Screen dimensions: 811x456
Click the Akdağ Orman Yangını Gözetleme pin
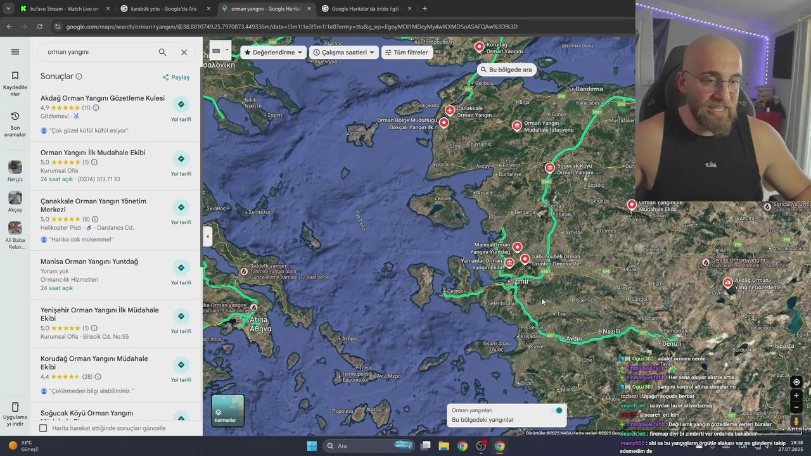click(728, 282)
